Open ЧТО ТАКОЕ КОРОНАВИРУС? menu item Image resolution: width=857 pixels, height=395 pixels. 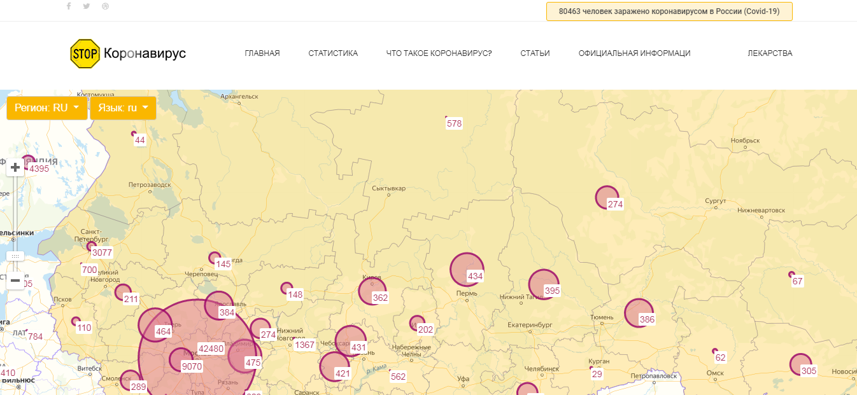[x=439, y=53]
